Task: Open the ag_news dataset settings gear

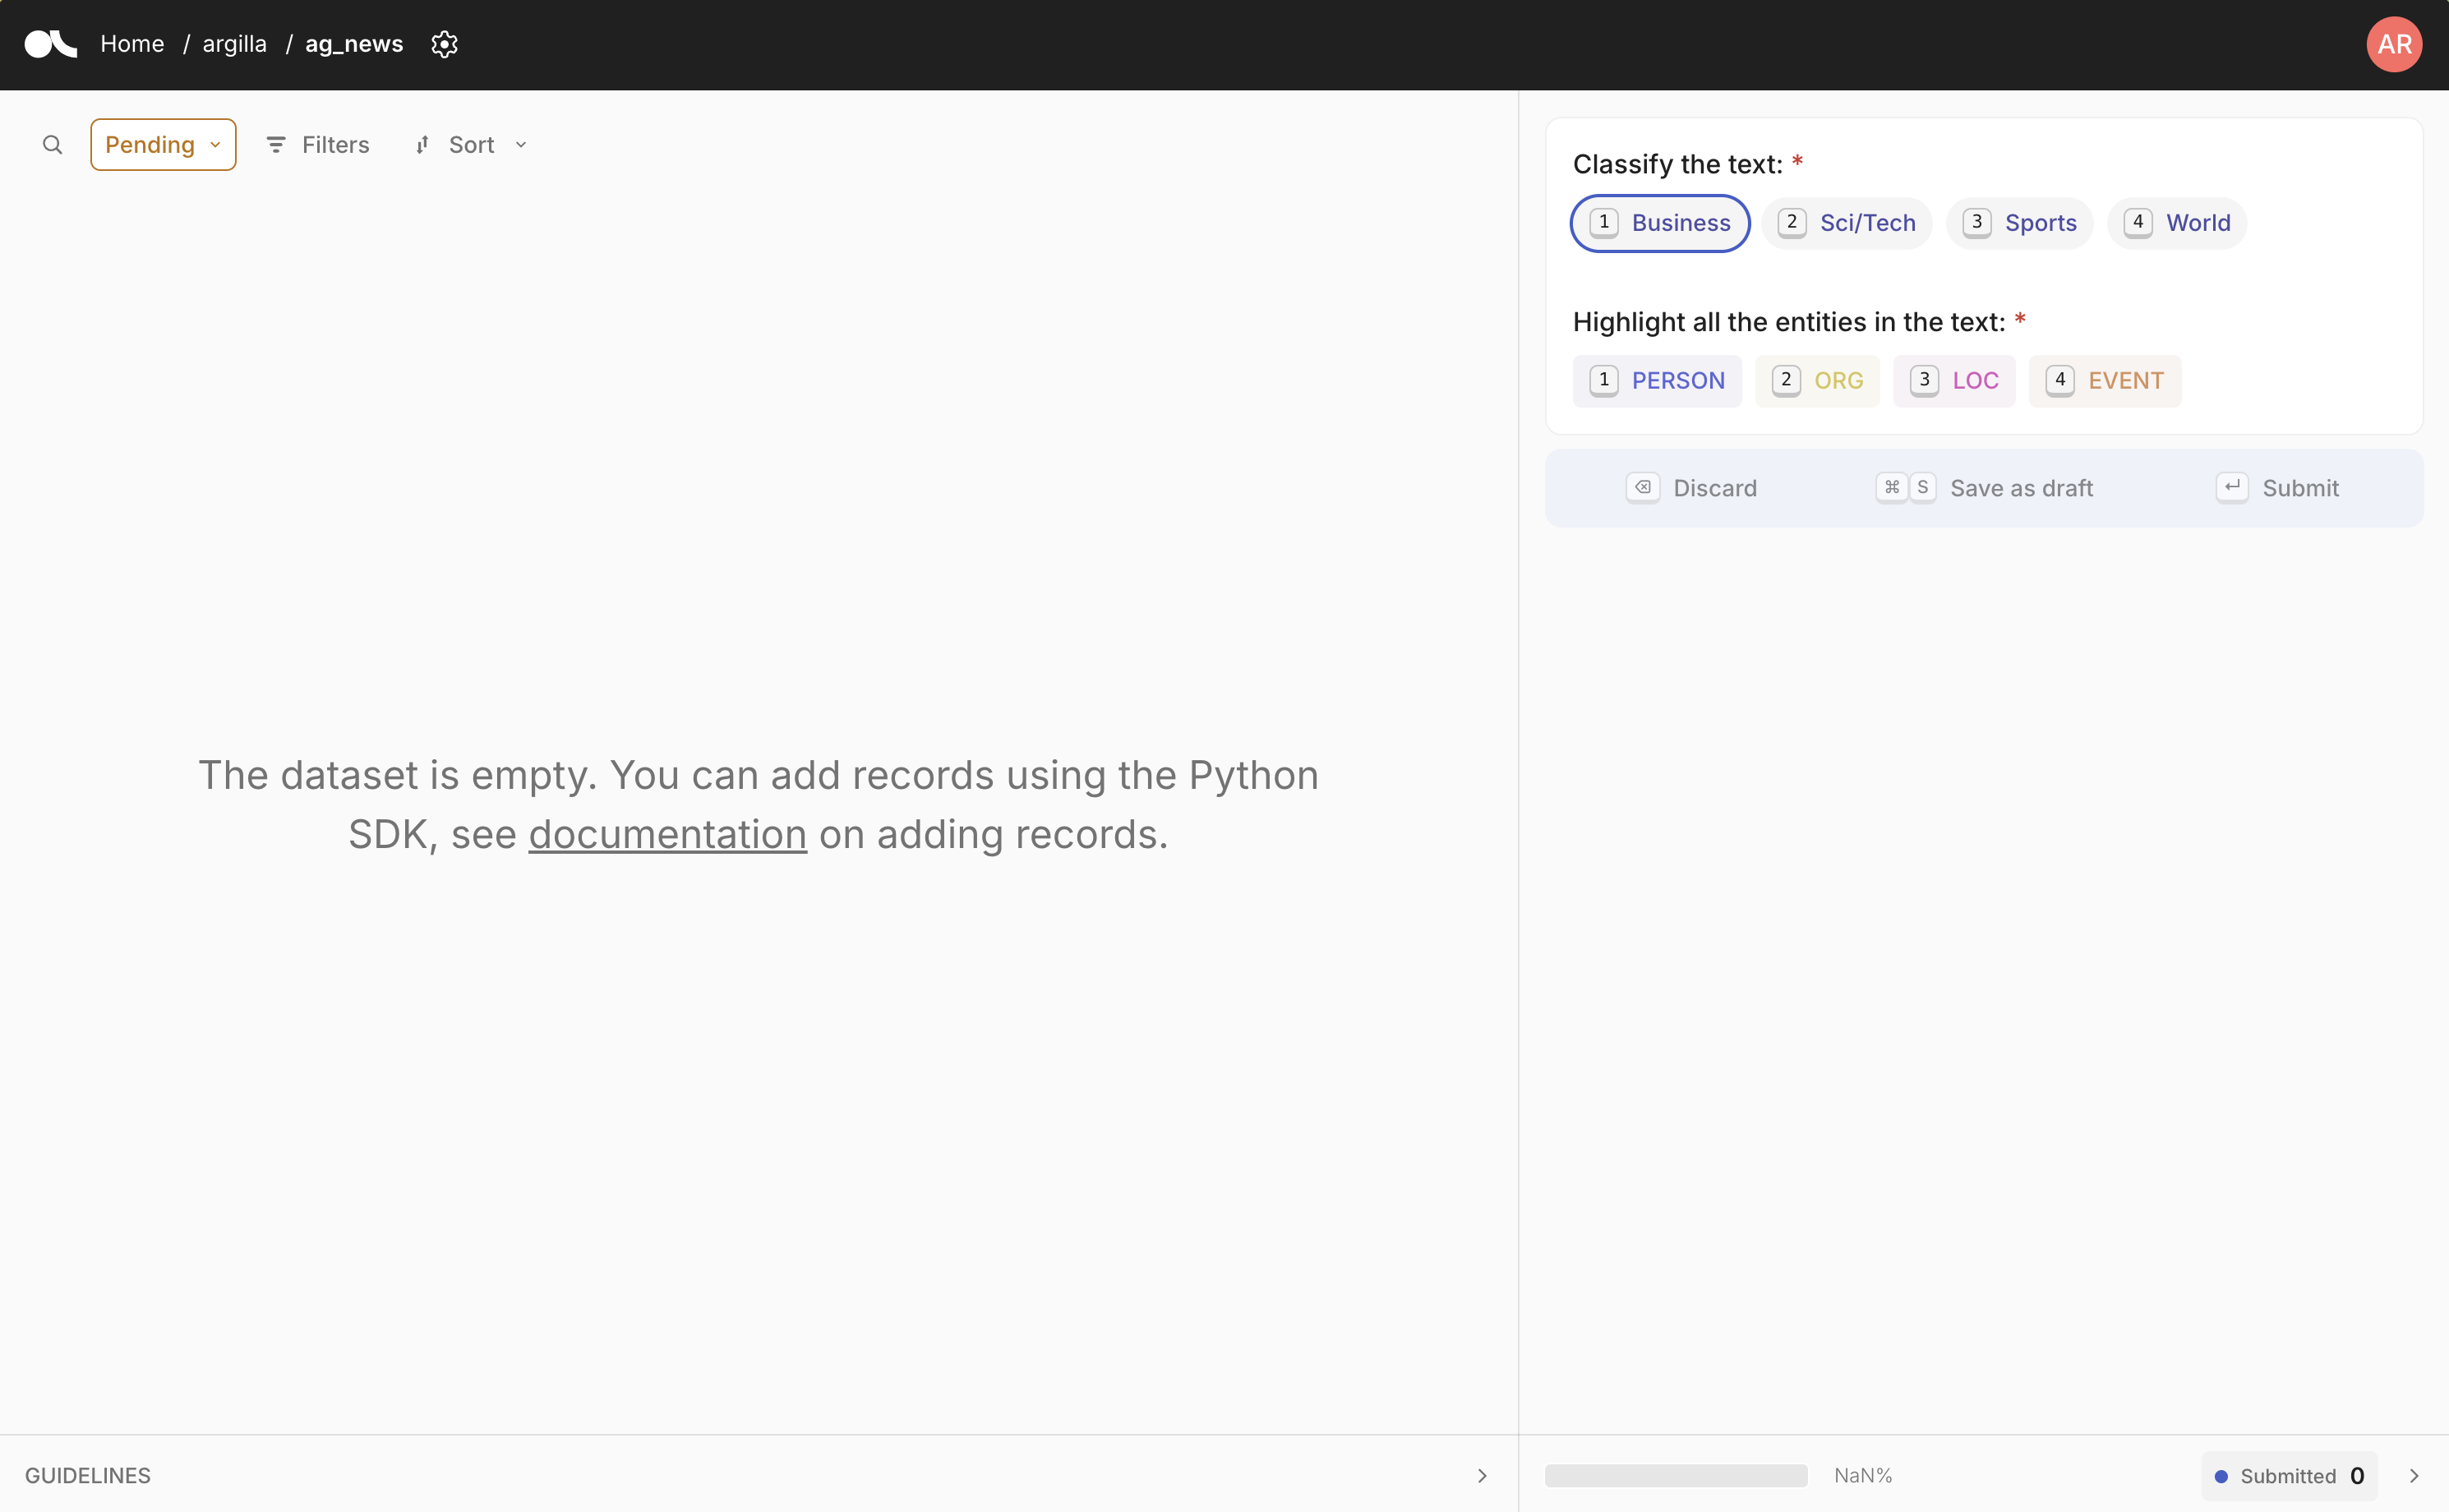Action: coord(443,44)
